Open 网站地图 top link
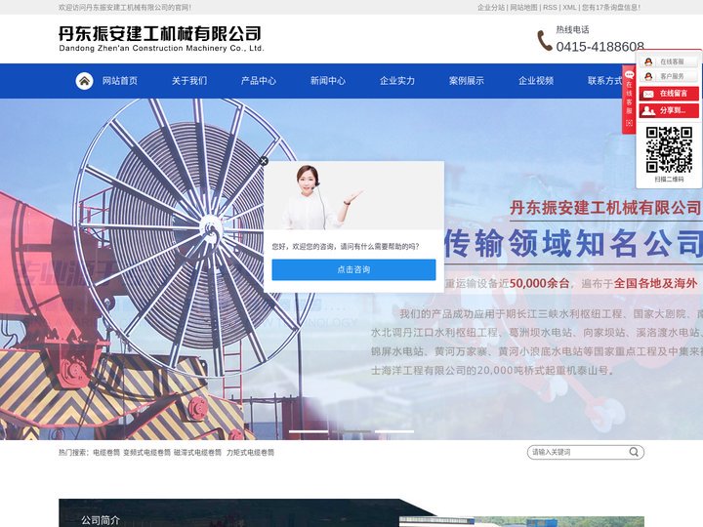The width and height of the screenshot is (703, 527). pyautogui.click(x=523, y=8)
